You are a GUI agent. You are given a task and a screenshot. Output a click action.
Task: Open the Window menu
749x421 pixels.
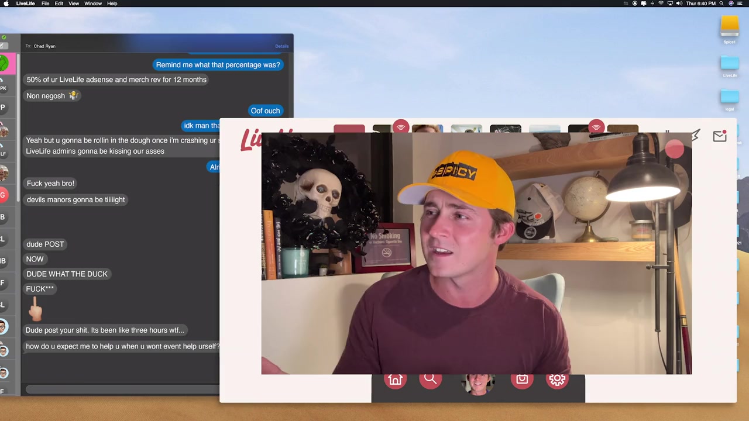click(93, 4)
